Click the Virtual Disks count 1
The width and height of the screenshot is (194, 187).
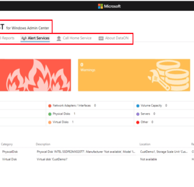coord(73,122)
